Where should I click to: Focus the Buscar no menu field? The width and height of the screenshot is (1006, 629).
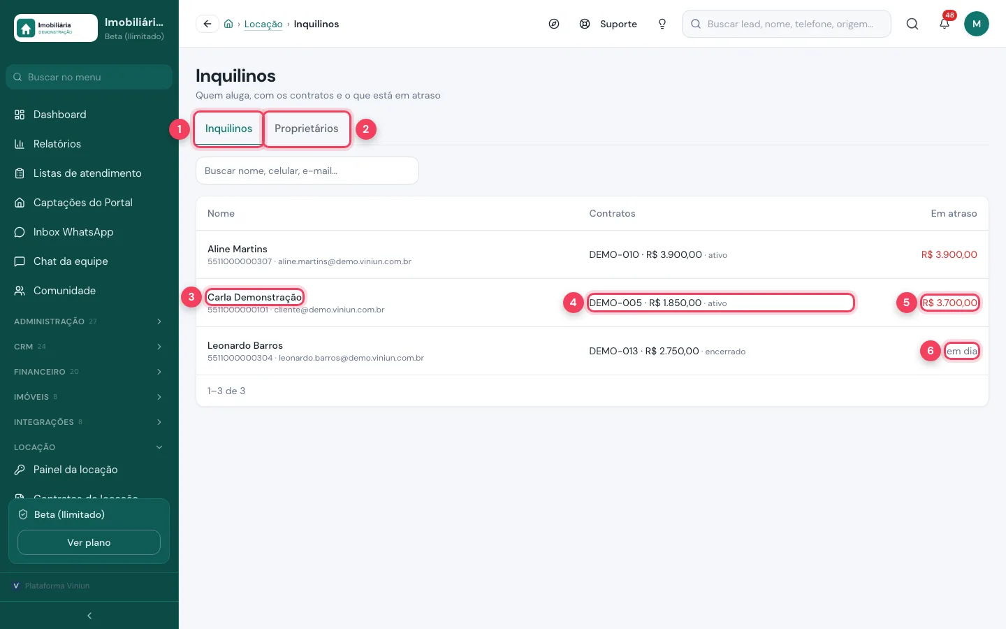[89, 77]
